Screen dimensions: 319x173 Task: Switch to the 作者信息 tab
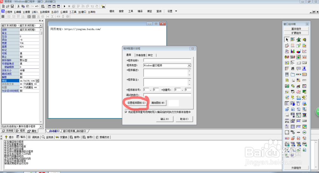point(141,55)
